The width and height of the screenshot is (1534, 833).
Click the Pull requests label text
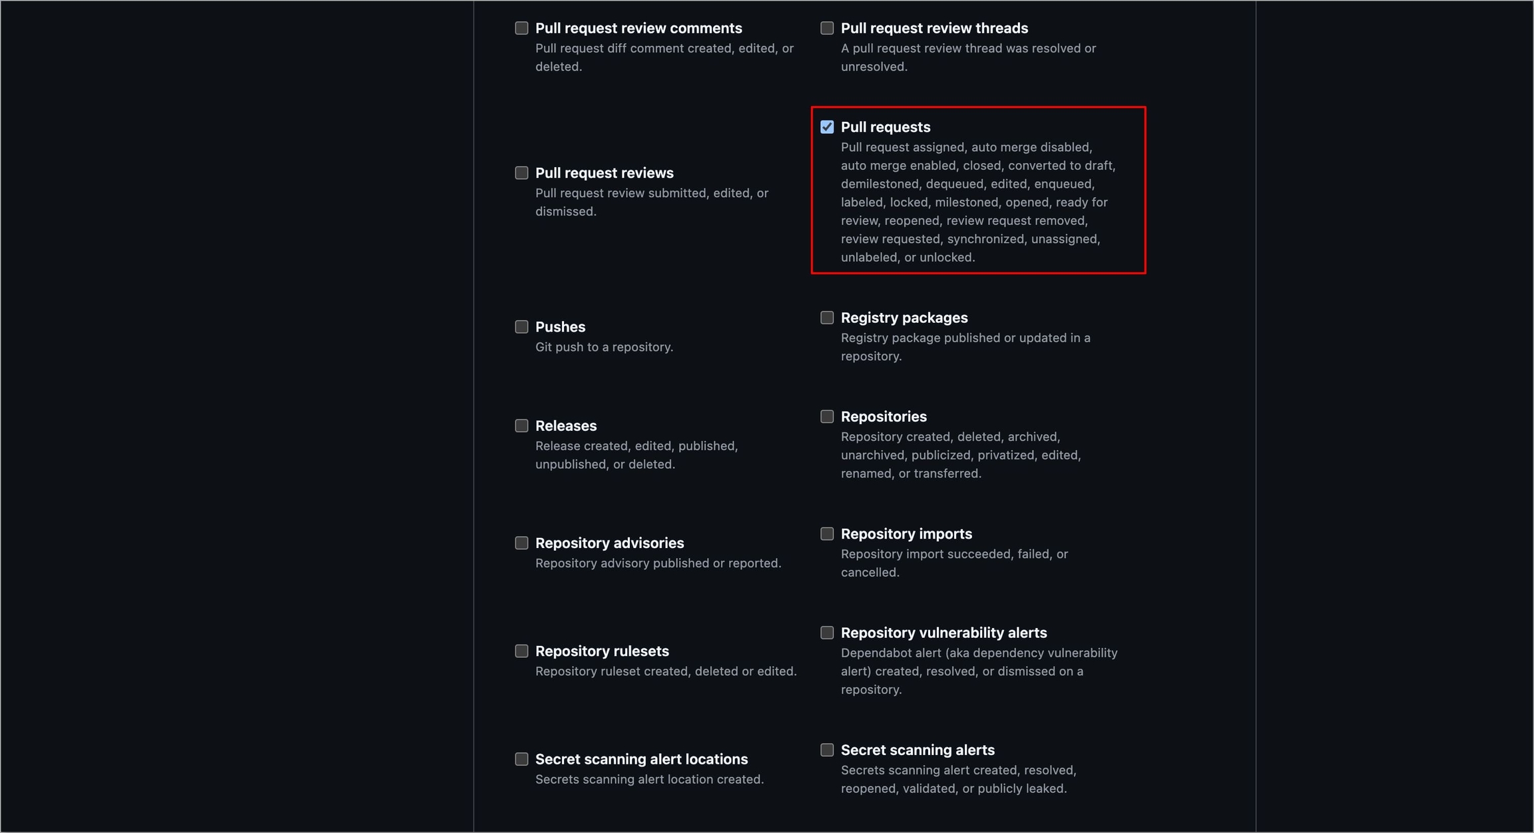(885, 127)
